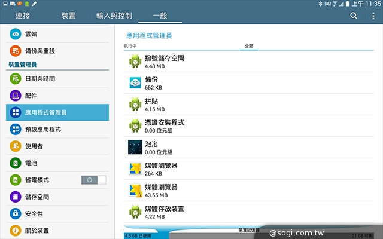The height and width of the screenshot is (239, 383).
Task: Open app info for 媒體存放裝置
Action: (x=249, y=212)
